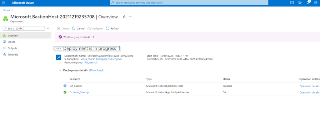The width and height of the screenshot is (320, 121).
Task: Refresh the deployment overview
Action: coord(112,28)
